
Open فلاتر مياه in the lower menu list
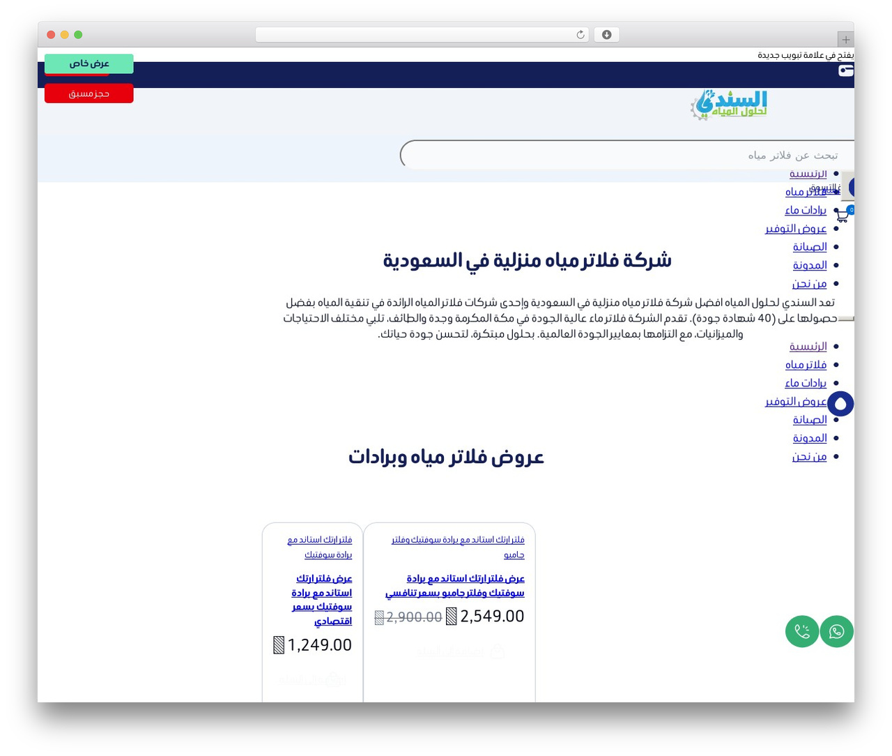click(x=806, y=365)
